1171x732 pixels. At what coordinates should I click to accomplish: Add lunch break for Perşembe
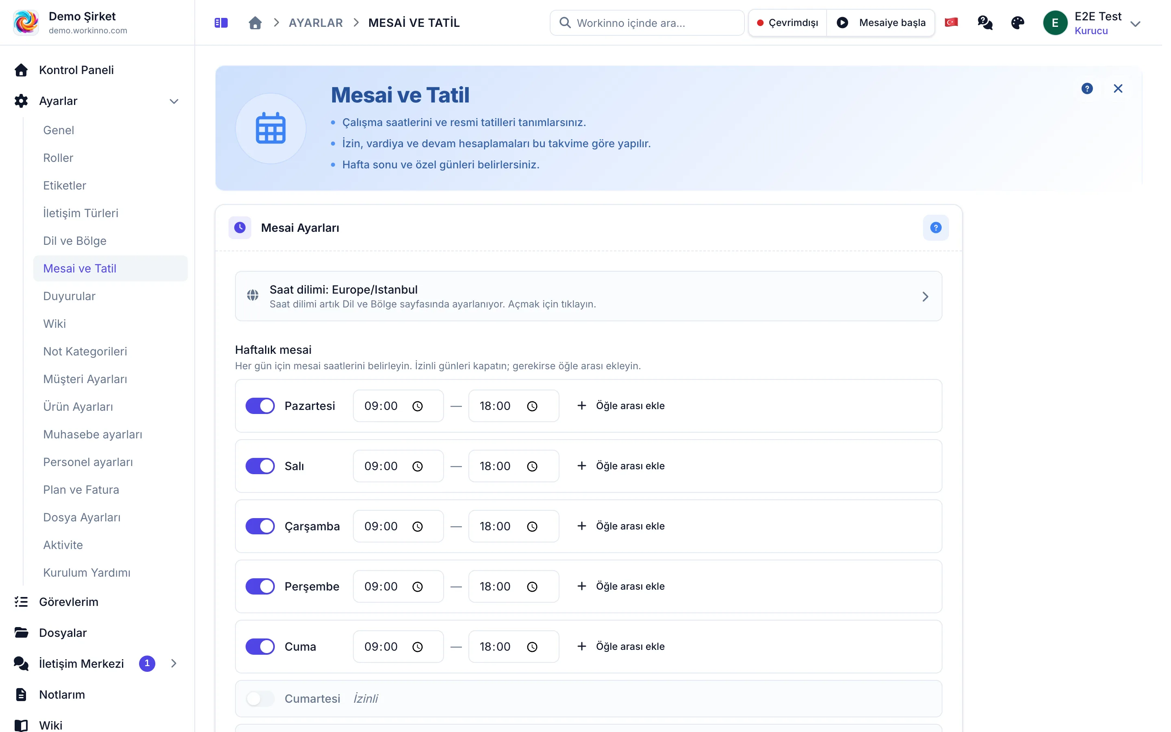click(621, 586)
